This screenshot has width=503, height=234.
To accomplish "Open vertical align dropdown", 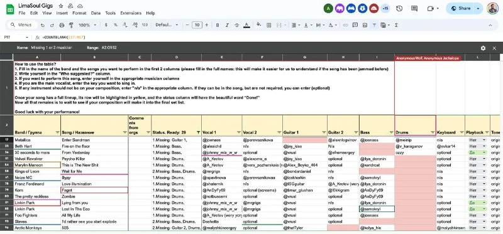I will click(x=307, y=25).
